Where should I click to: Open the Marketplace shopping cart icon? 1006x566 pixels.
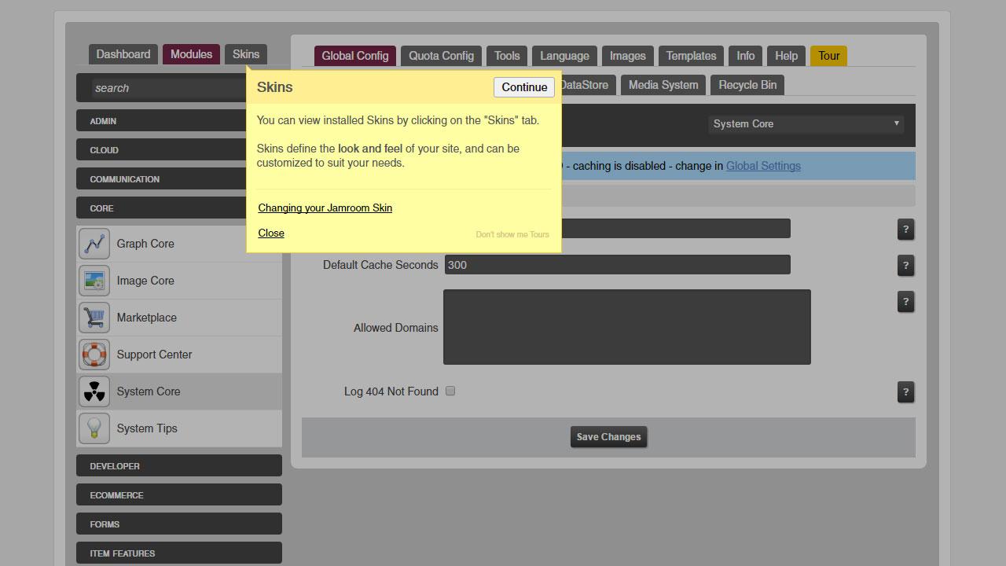94,318
